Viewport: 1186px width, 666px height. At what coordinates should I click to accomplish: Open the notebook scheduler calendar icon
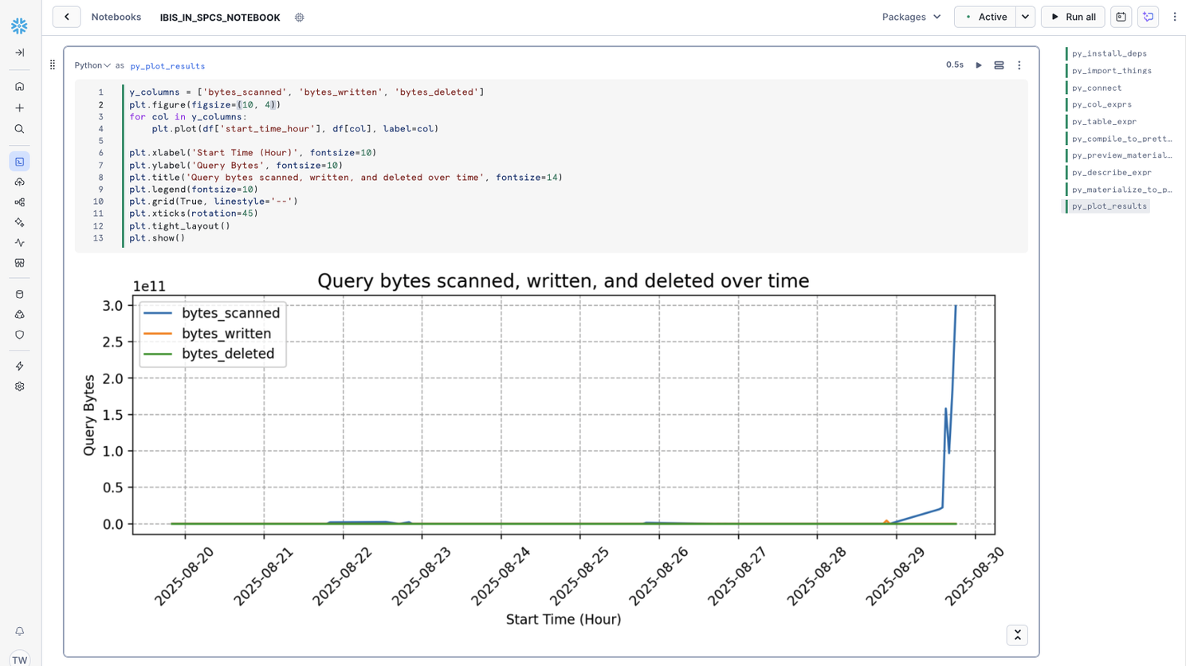(x=1121, y=17)
